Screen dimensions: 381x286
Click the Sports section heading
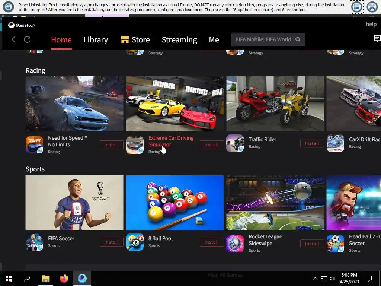pyautogui.click(x=35, y=169)
